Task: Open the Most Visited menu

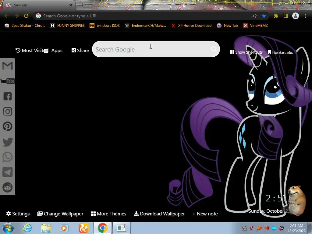Action: [29, 50]
